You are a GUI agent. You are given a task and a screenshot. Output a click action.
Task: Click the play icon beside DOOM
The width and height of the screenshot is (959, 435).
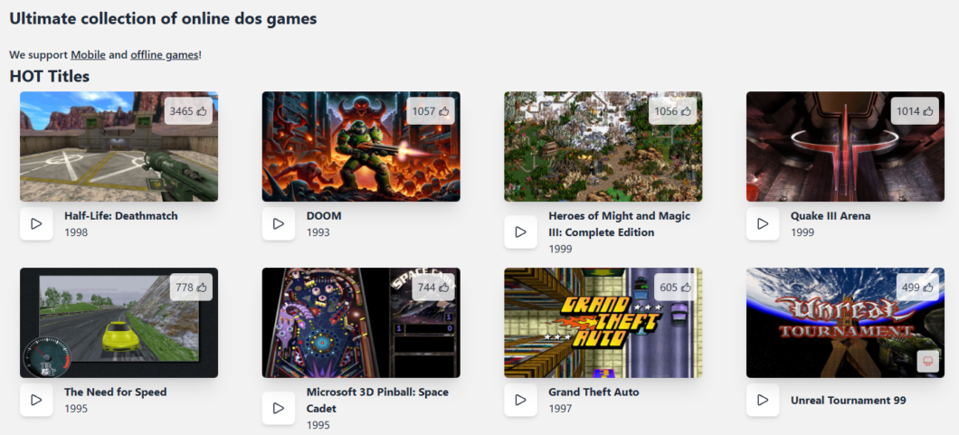279,223
